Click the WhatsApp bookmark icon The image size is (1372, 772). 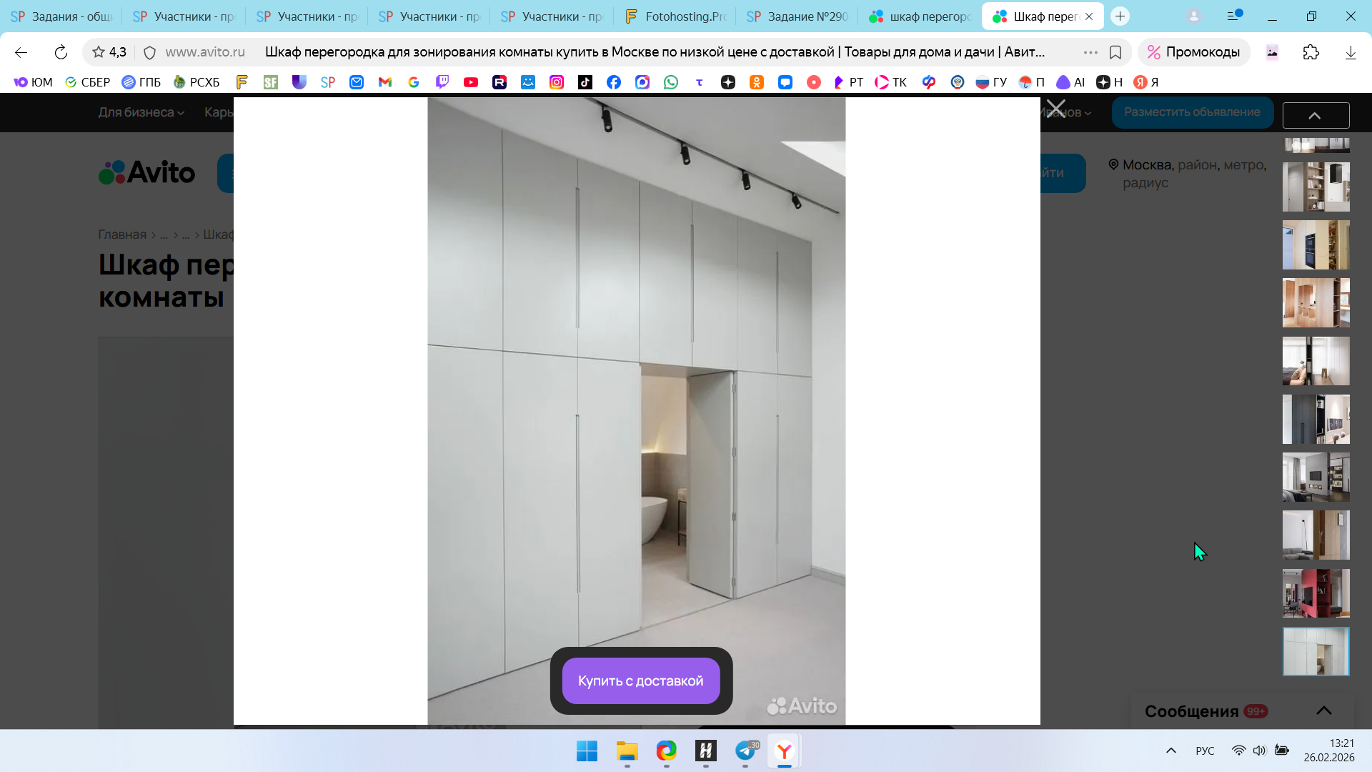click(x=670, y=82)
